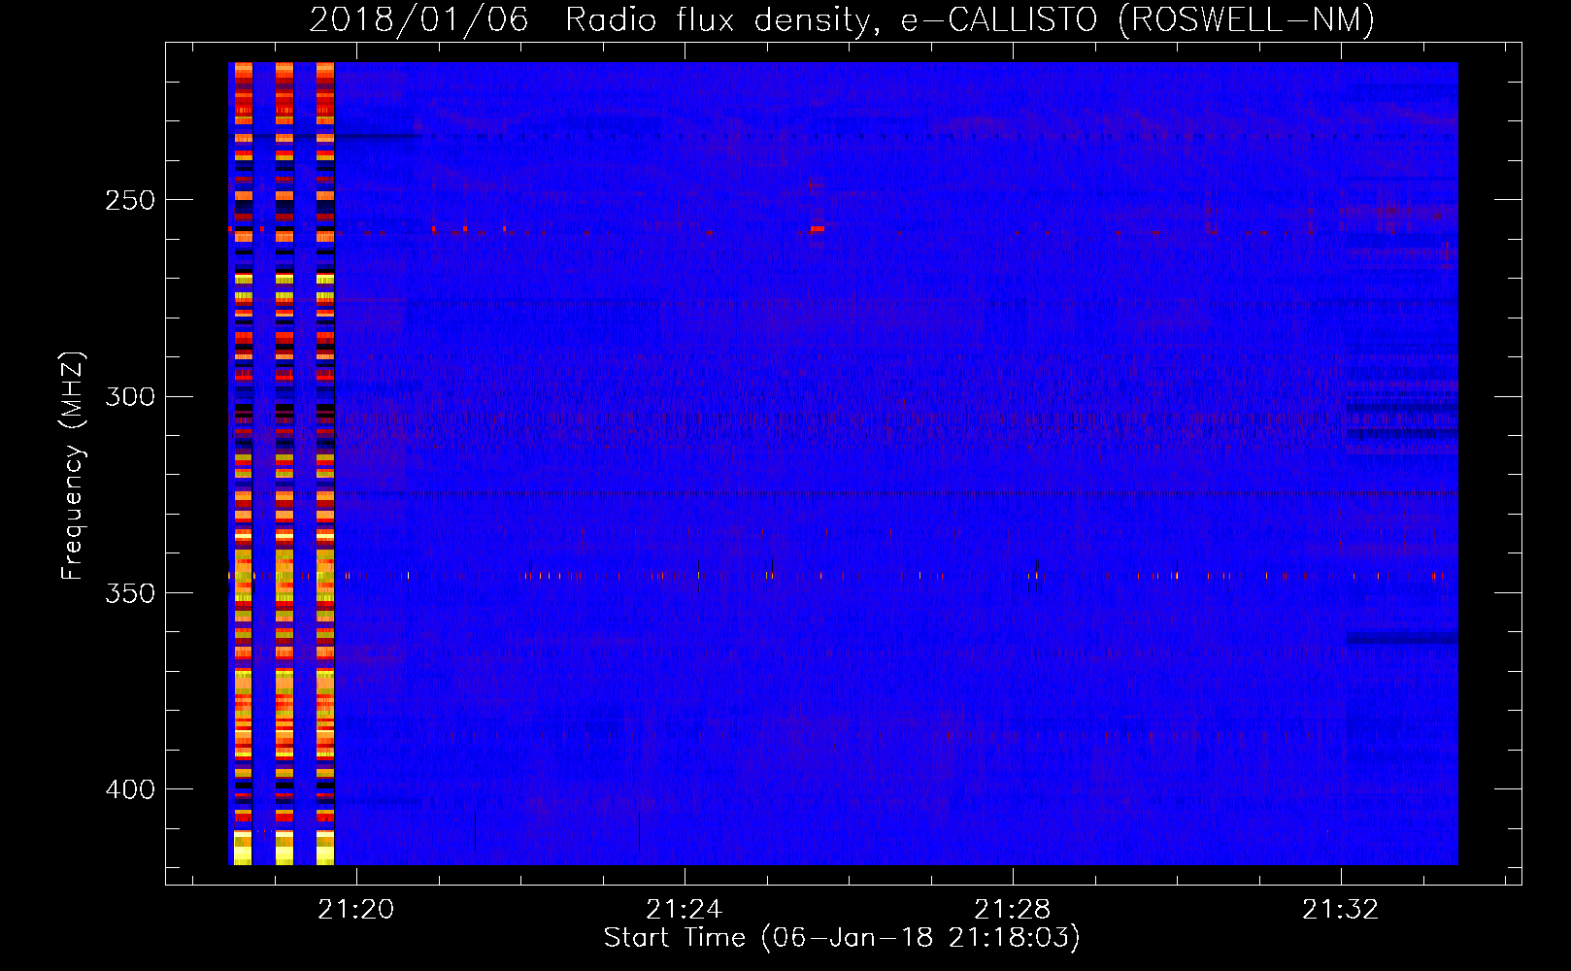Click the 300 frequency tick label
1571x971 pixels.
tap(130, 397)
